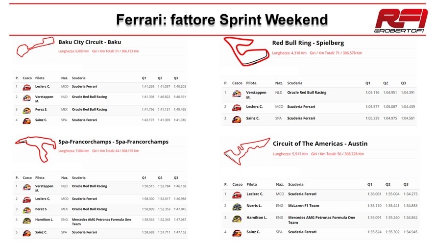Open the 'Red Bull Ring - Spielberg' heading
This screenshot has width=434, height=244.
point(308,43)
